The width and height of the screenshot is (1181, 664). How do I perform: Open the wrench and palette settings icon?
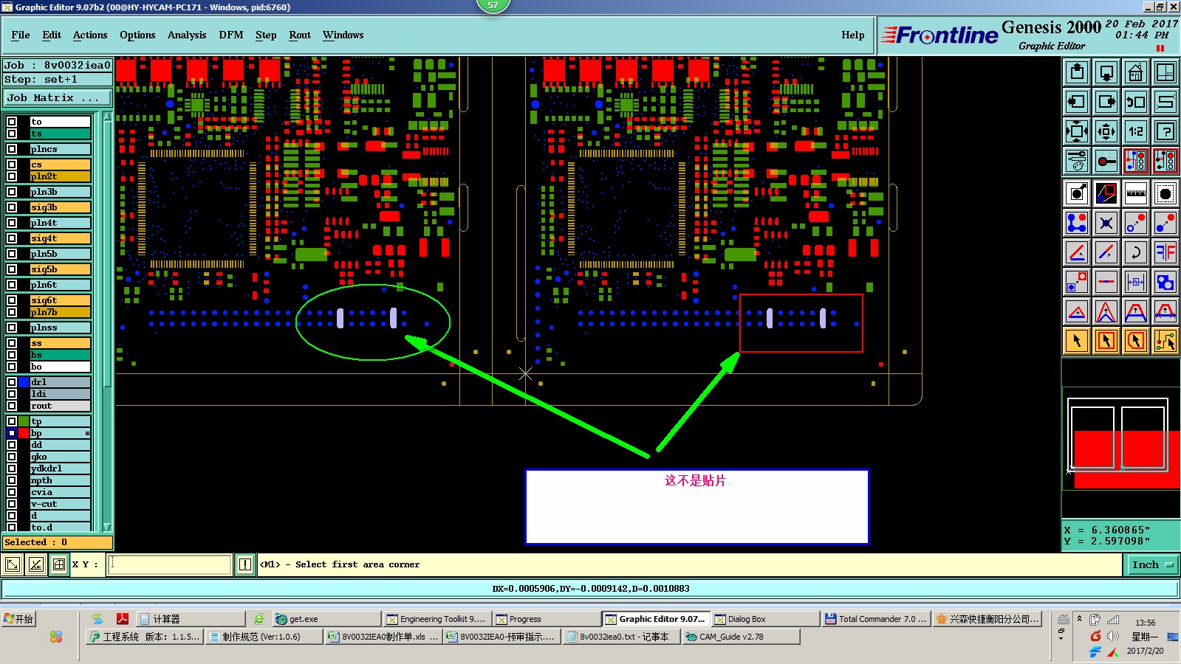[1077, 161]
